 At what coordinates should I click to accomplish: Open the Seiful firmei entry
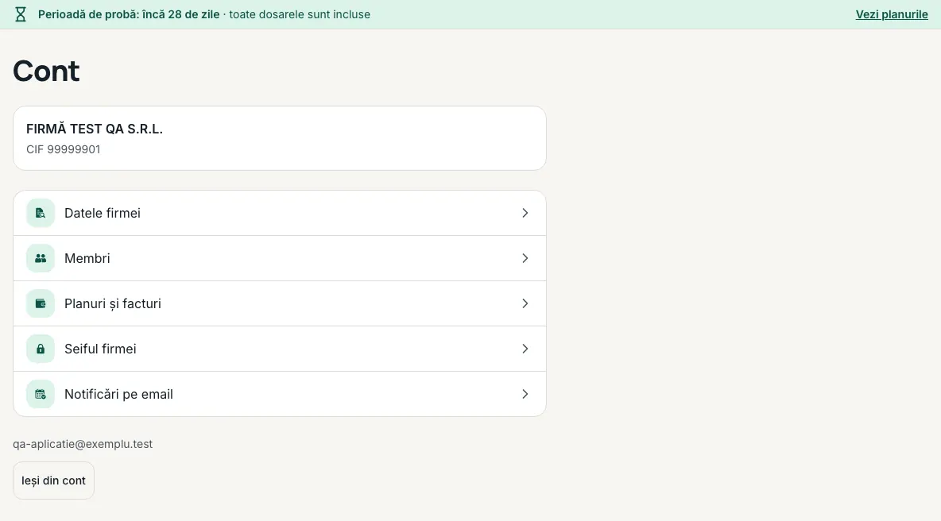[x=280, y=349]
